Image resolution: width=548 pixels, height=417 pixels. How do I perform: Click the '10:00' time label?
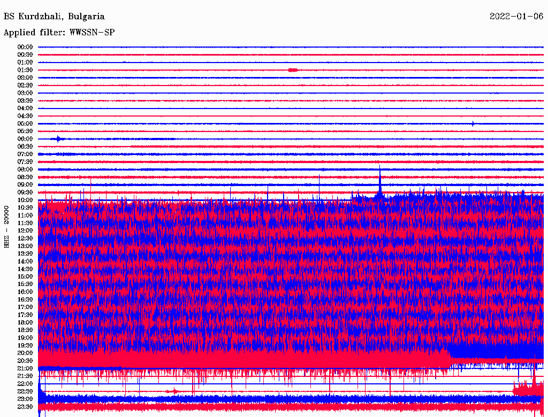point(25,200)
